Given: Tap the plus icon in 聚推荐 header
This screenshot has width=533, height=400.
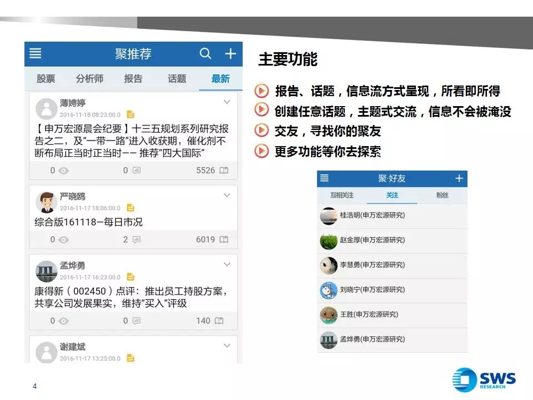Looking at the screenshot, I should click(x=230, y=53).
